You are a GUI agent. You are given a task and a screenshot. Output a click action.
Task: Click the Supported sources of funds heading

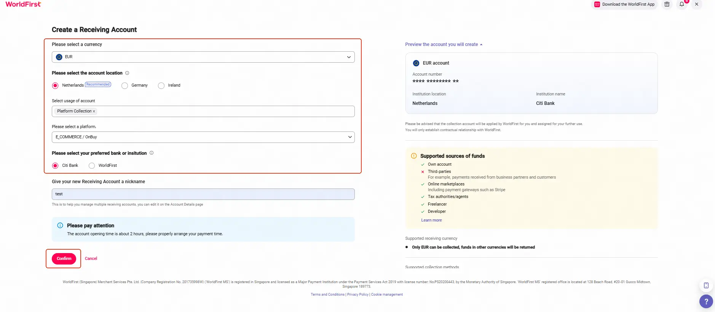[x=452, y=156]
